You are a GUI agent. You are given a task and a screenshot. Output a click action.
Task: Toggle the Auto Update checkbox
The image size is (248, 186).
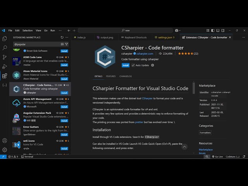tap(133, 65)
